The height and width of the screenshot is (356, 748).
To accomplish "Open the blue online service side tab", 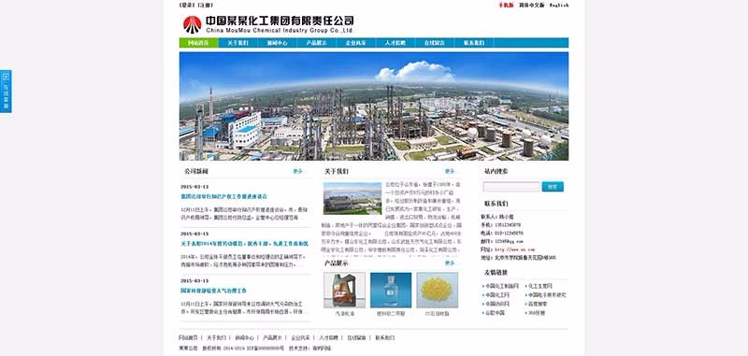I will (x=6, y=92).
